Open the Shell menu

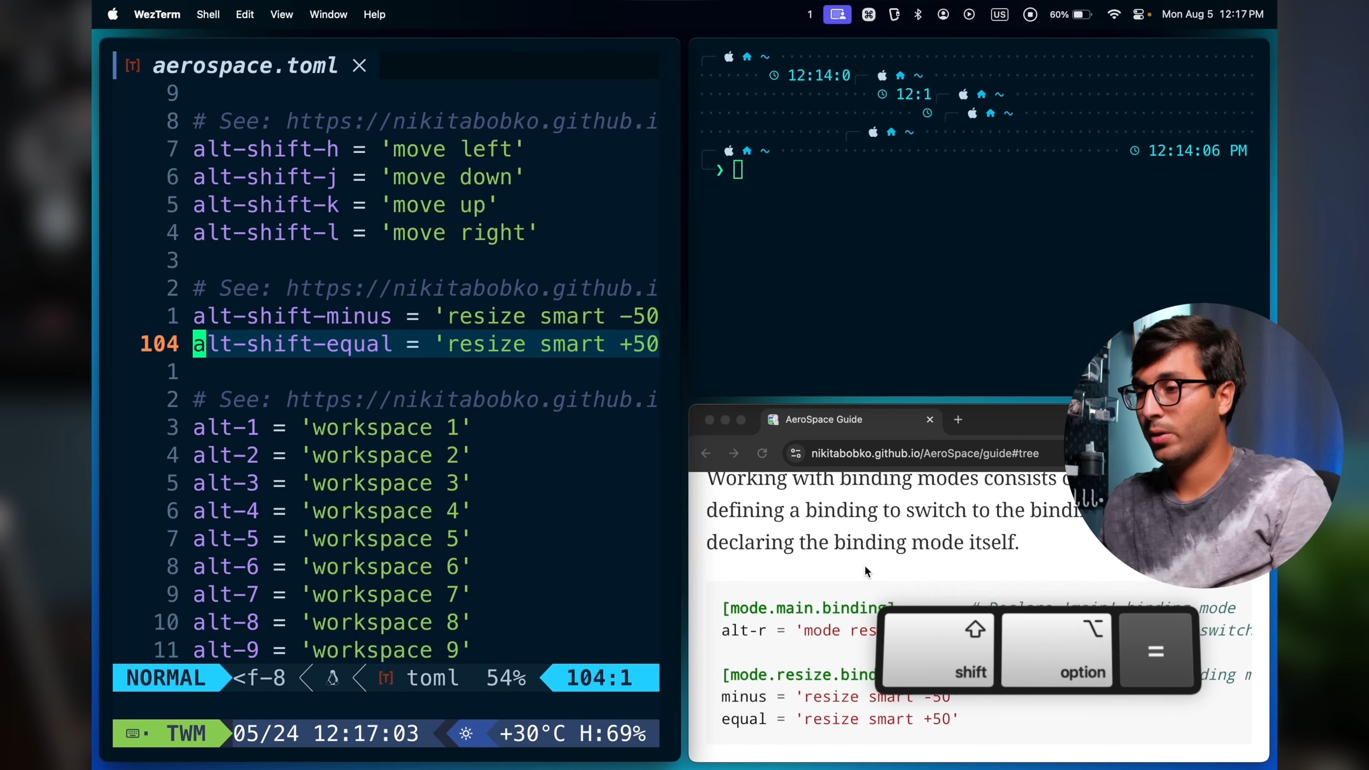[x=207, y=14]
